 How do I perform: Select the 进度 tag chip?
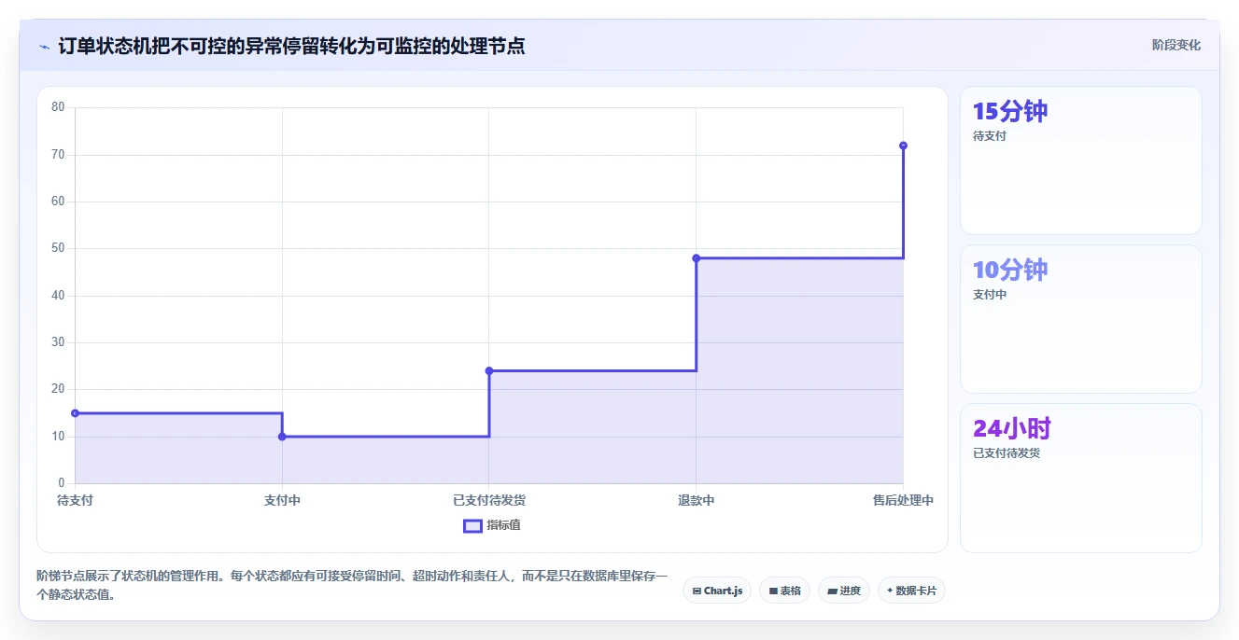click(x=844, y=591)
